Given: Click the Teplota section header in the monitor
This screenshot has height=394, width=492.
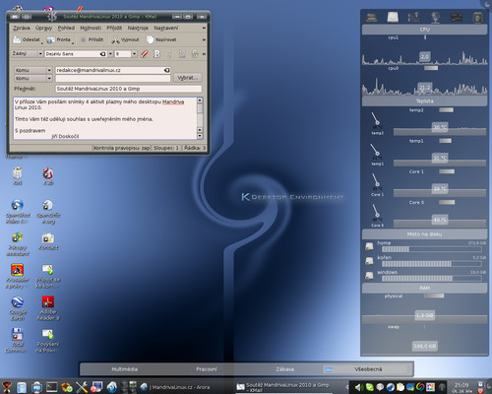Looking at the screenshot, I should [424, 101].
